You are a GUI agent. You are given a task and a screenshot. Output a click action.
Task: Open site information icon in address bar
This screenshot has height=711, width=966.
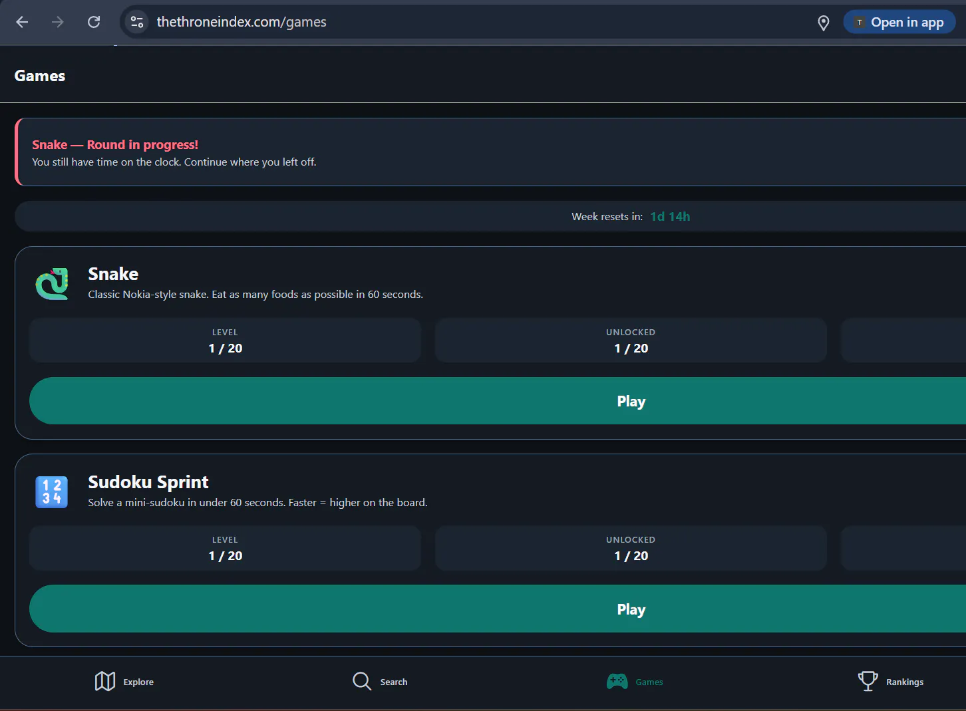coord(137,22)
